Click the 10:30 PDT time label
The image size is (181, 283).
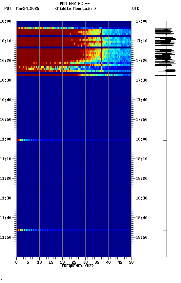6,80
